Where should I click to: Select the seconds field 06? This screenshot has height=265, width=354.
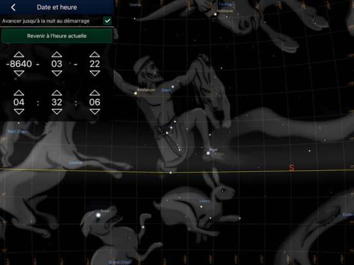(94, 102)
